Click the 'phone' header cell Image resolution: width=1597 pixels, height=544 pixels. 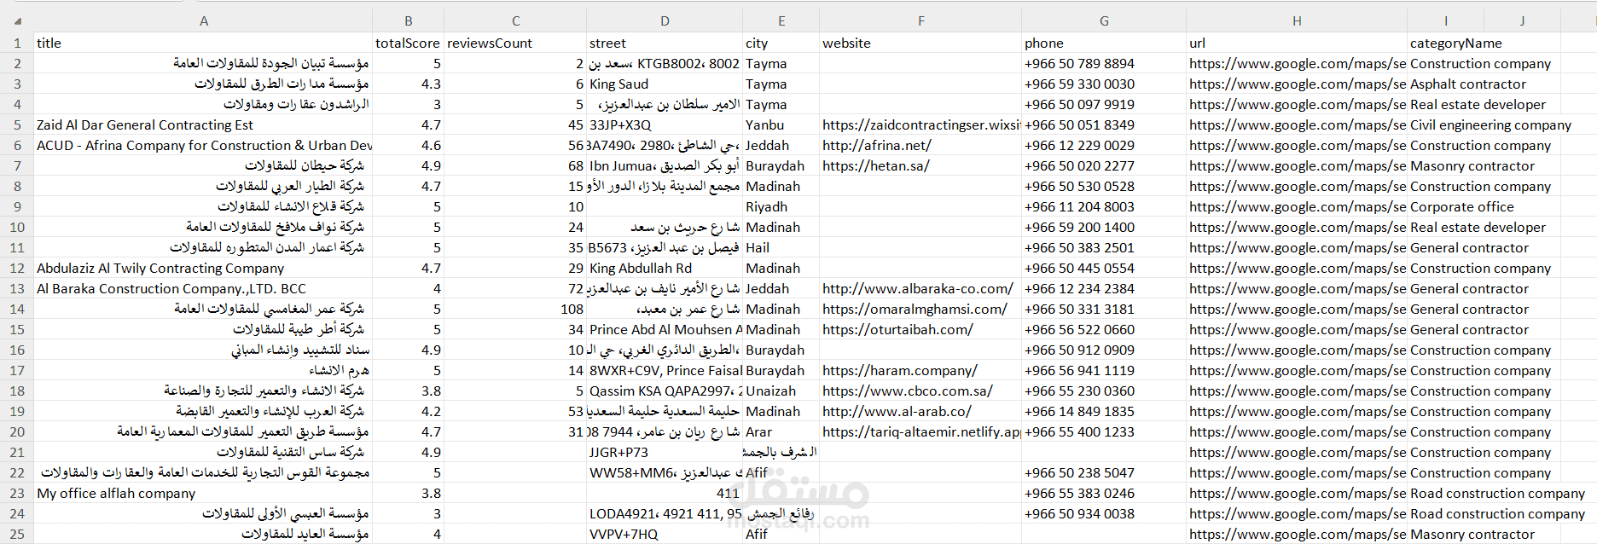(x=1104, y=43)
